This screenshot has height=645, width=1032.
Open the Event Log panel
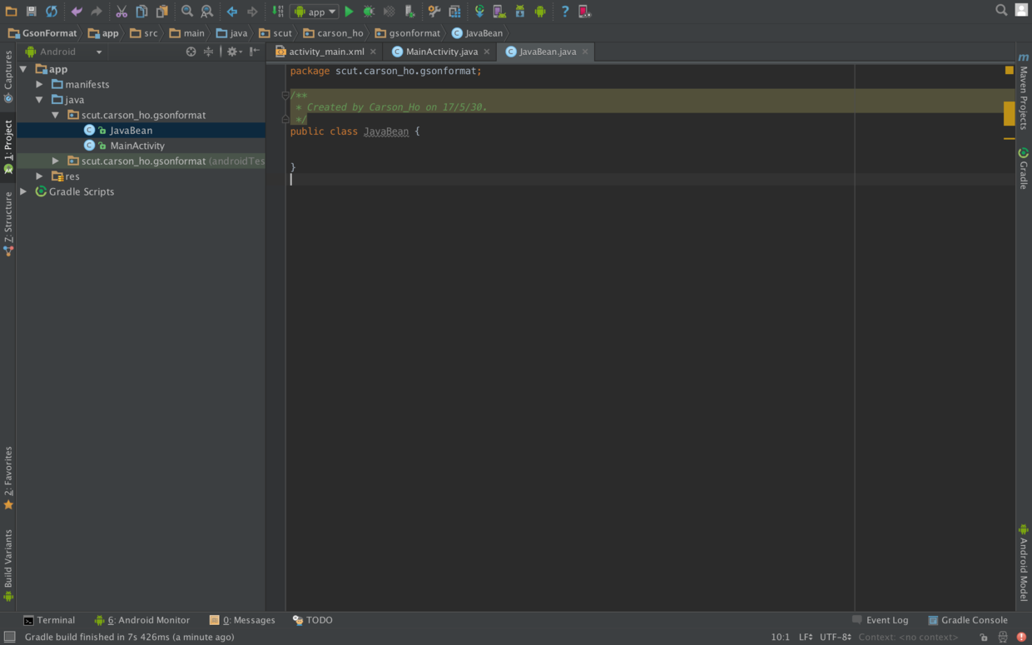[x=880, y=620]
